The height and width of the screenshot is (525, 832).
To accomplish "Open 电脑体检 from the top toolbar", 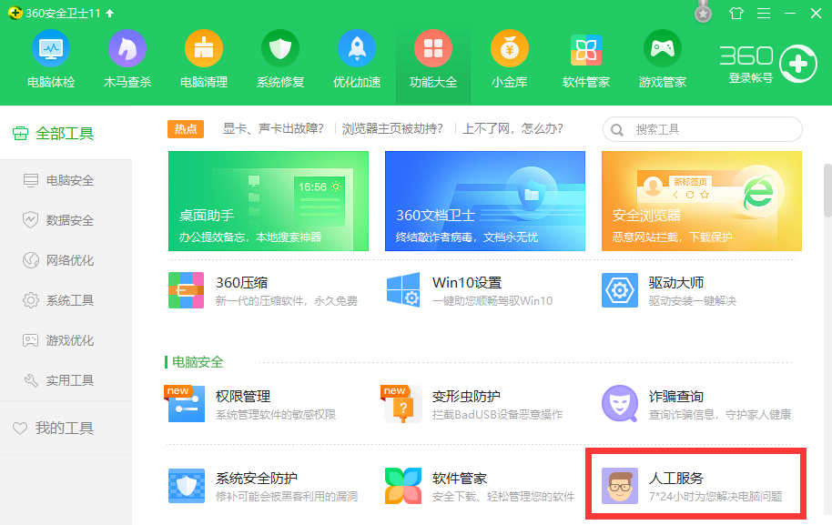I will coord(51,59).
